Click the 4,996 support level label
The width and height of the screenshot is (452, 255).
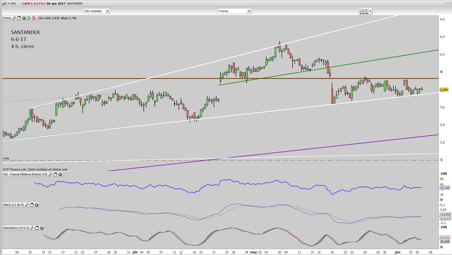tap(6, 158)
